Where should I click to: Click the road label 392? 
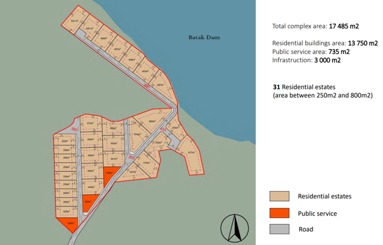coord(74,129)
